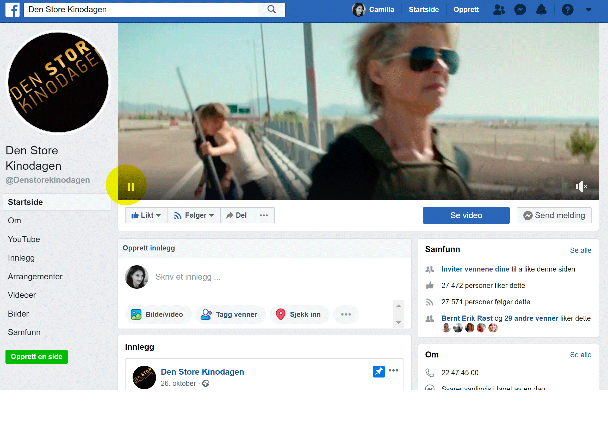Click Opprett in the top navigation
The width and height of the screenshot is (608, 428).
[466, 10]
